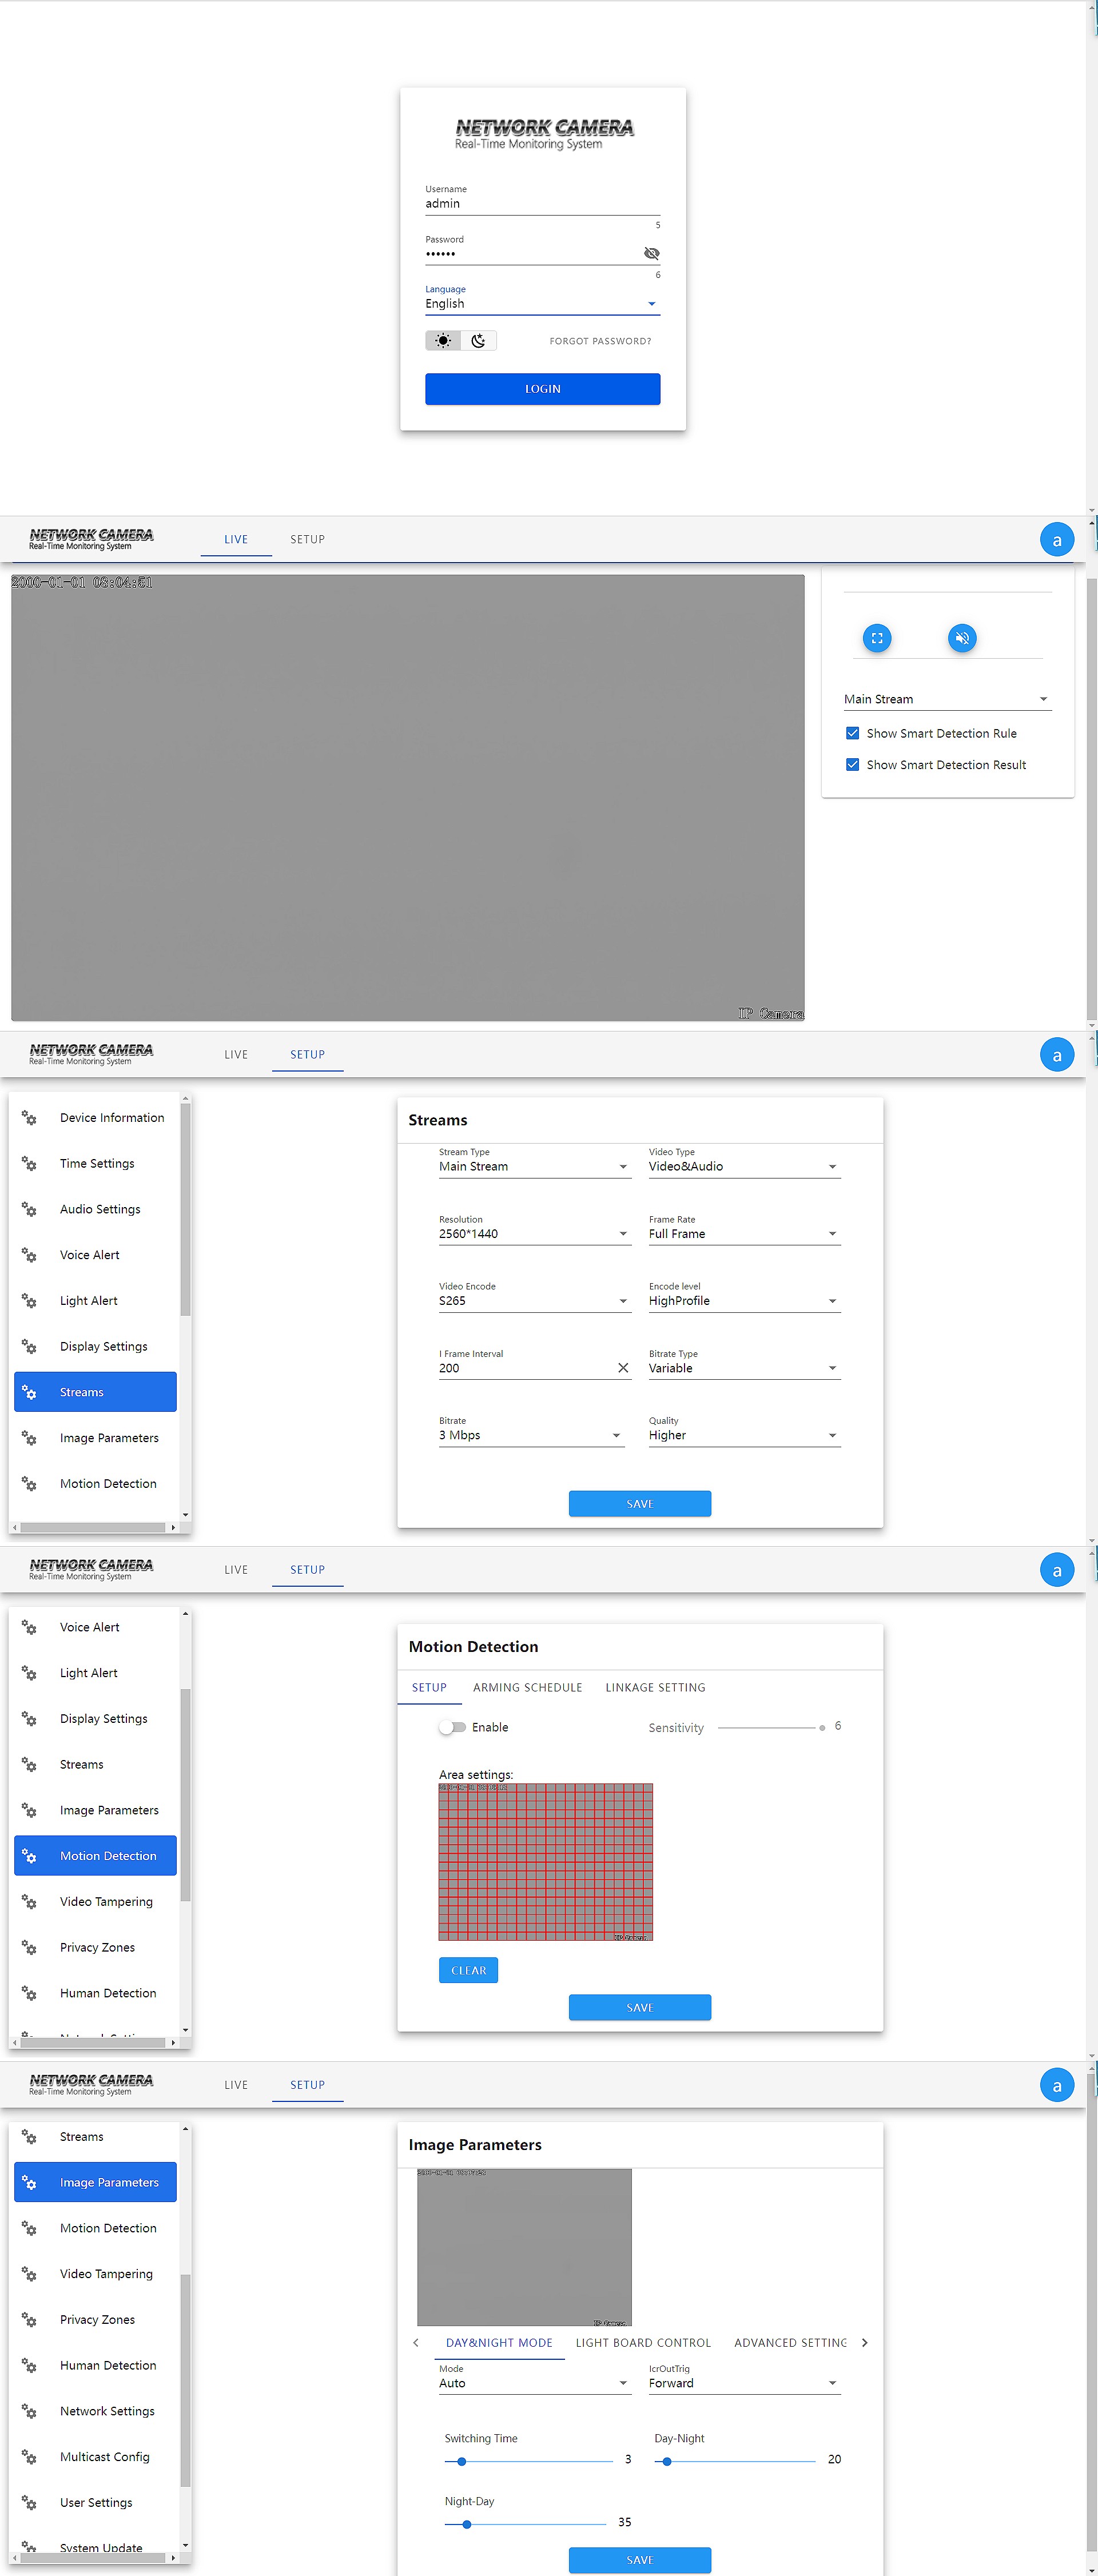Expand the Resolution 2560*1440 dropdown
This screenshot has width=1098, height=2576.
pos(533,1234)
